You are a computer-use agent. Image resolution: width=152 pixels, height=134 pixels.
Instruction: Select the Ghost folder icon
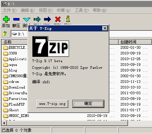(6, 110)
